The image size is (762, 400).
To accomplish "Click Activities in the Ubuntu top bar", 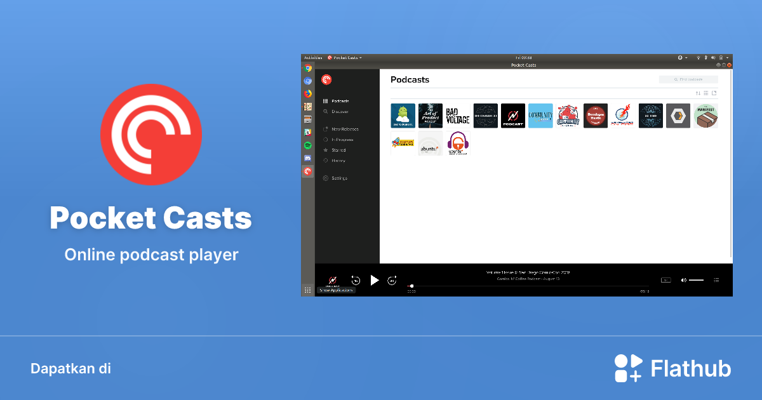I will pyautogui.click(x=313, y=57).
